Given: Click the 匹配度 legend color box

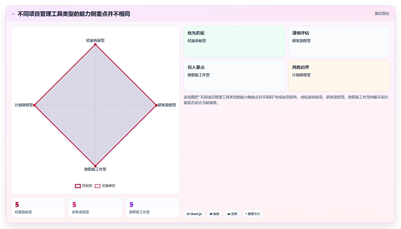Looking at the screenshot, I should (x=78, y=186).
